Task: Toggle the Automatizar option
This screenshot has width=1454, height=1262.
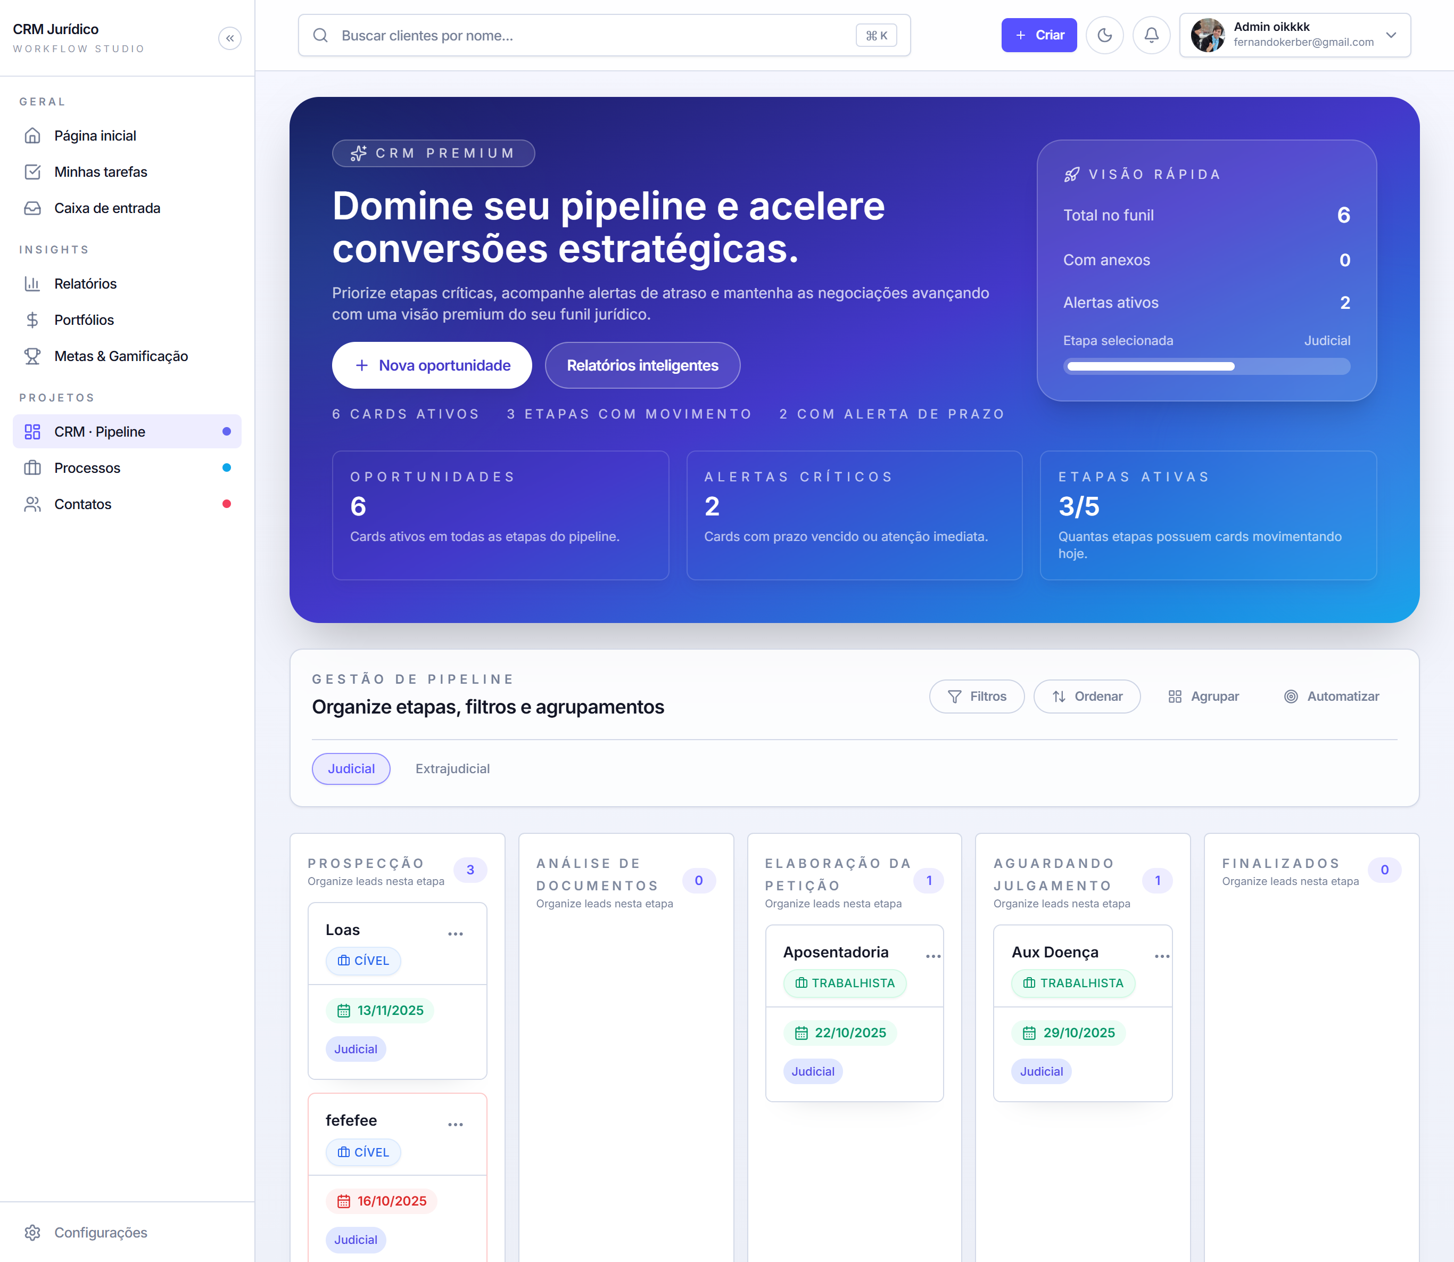Action: point(1331,696)
